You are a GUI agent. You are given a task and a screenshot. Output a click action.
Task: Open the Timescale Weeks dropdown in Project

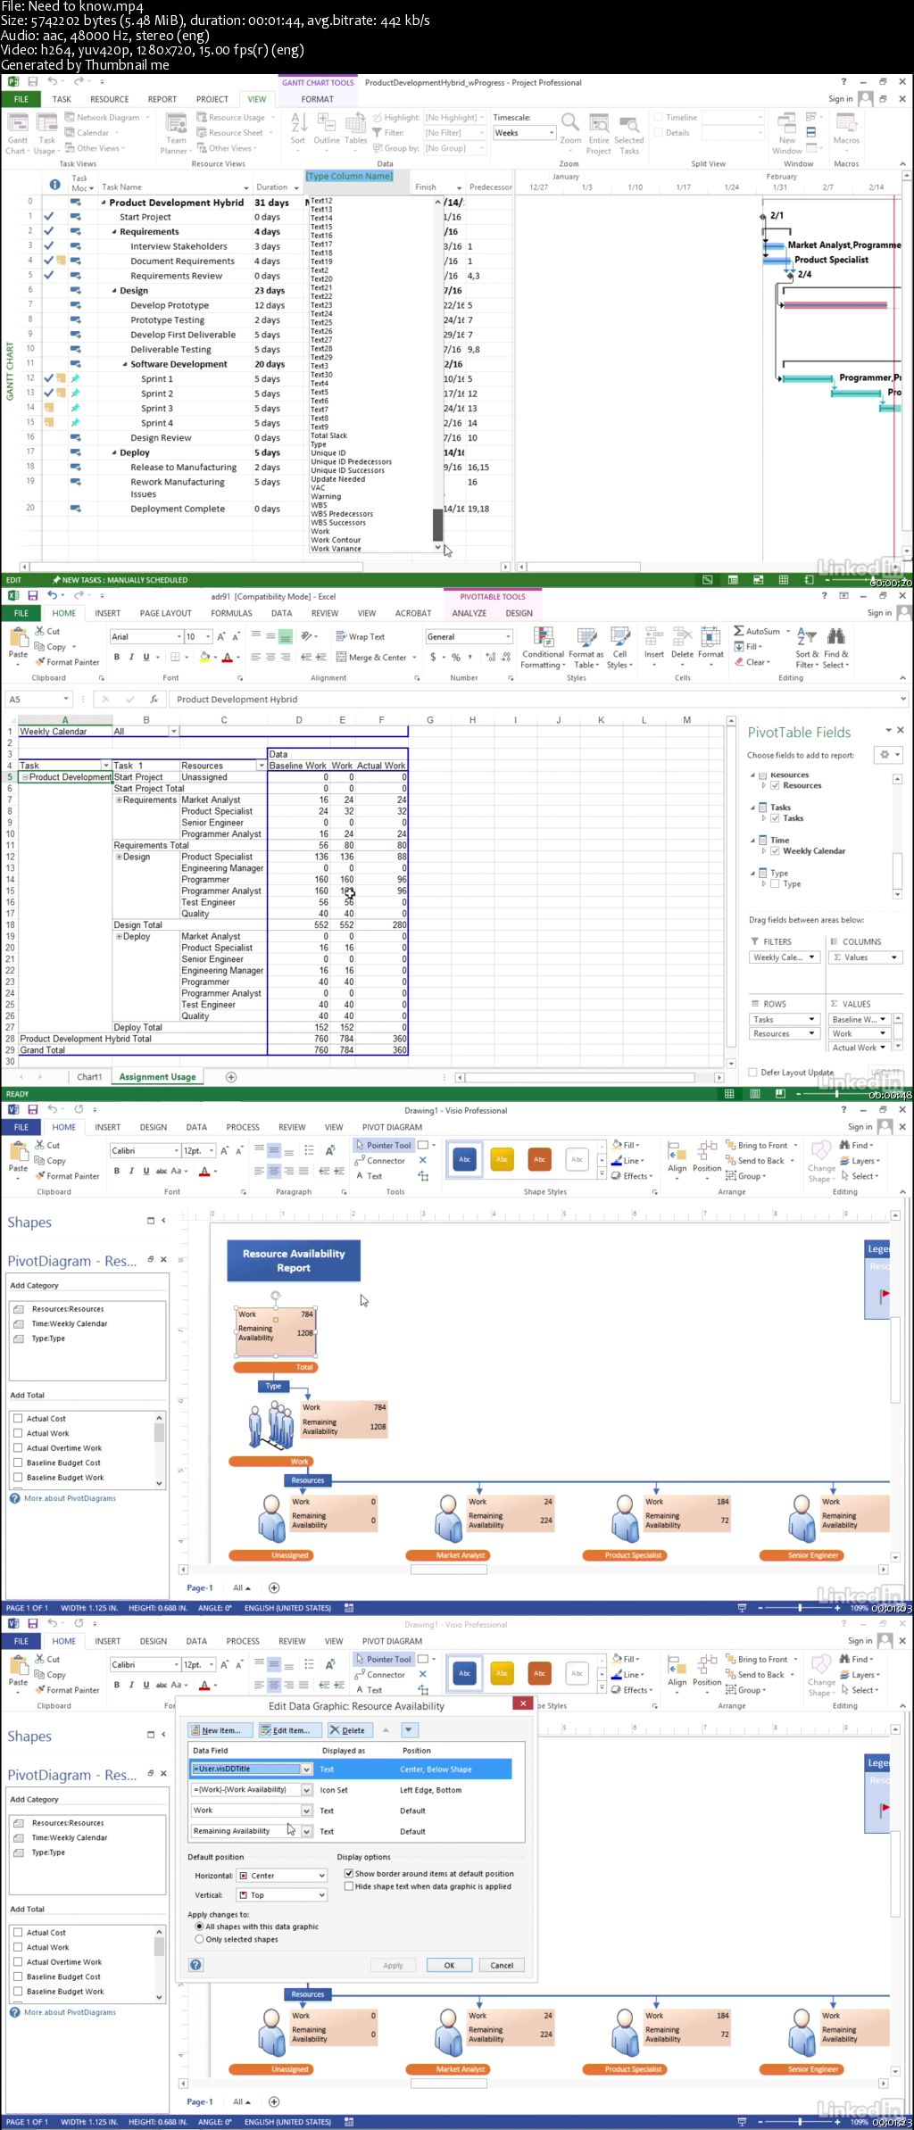(x=550, y=132)
